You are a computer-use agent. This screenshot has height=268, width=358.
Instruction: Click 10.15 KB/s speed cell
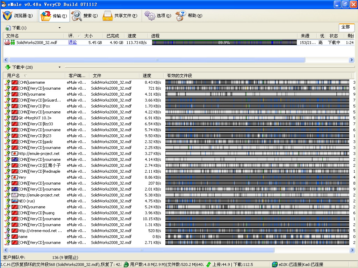click(x=152, y=219)
